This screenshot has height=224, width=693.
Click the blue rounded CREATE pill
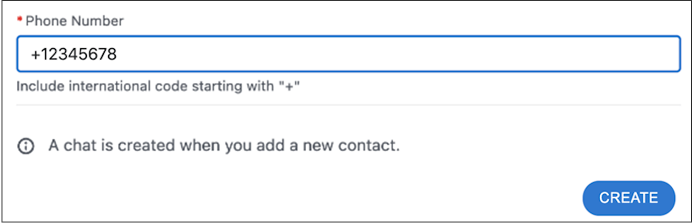pos(628,198)
